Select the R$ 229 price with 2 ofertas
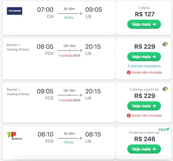This screenshot has width=173, height=161. tap(145, 96)
